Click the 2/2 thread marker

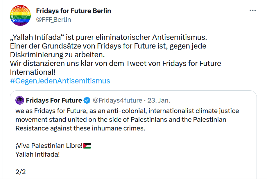21,172
